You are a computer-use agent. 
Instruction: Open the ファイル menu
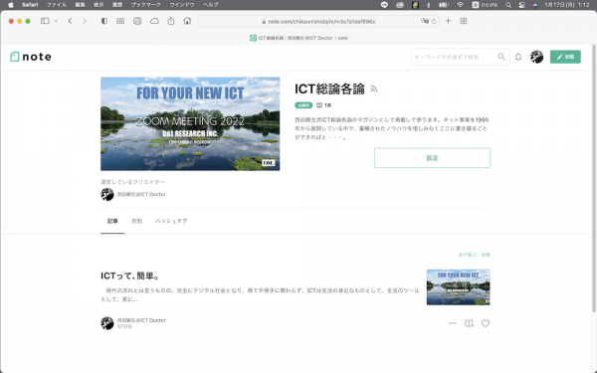57,5
